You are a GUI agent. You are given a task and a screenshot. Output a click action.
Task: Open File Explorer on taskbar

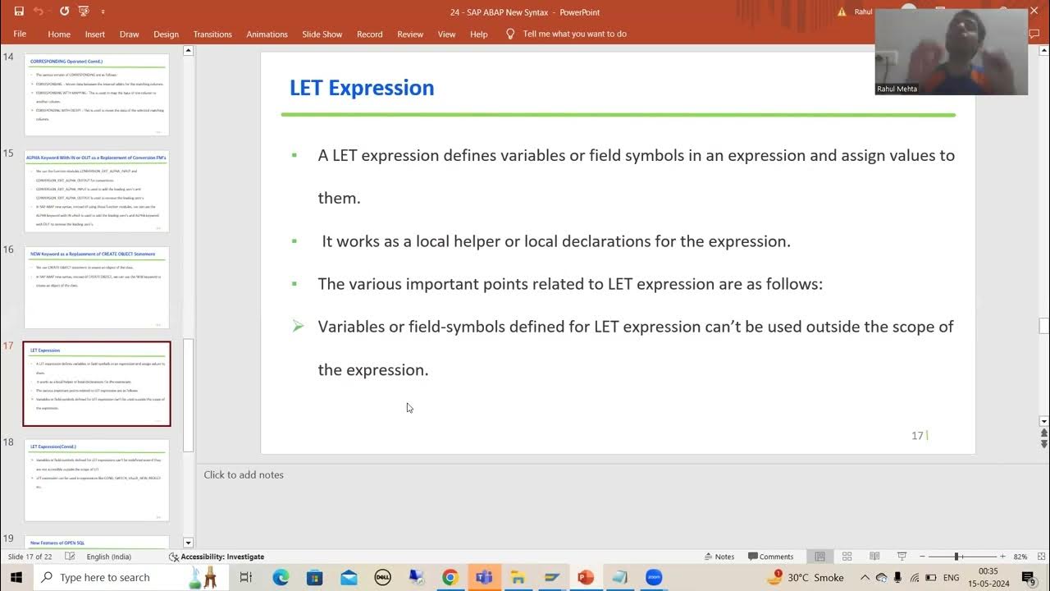(x=518, y=578)
